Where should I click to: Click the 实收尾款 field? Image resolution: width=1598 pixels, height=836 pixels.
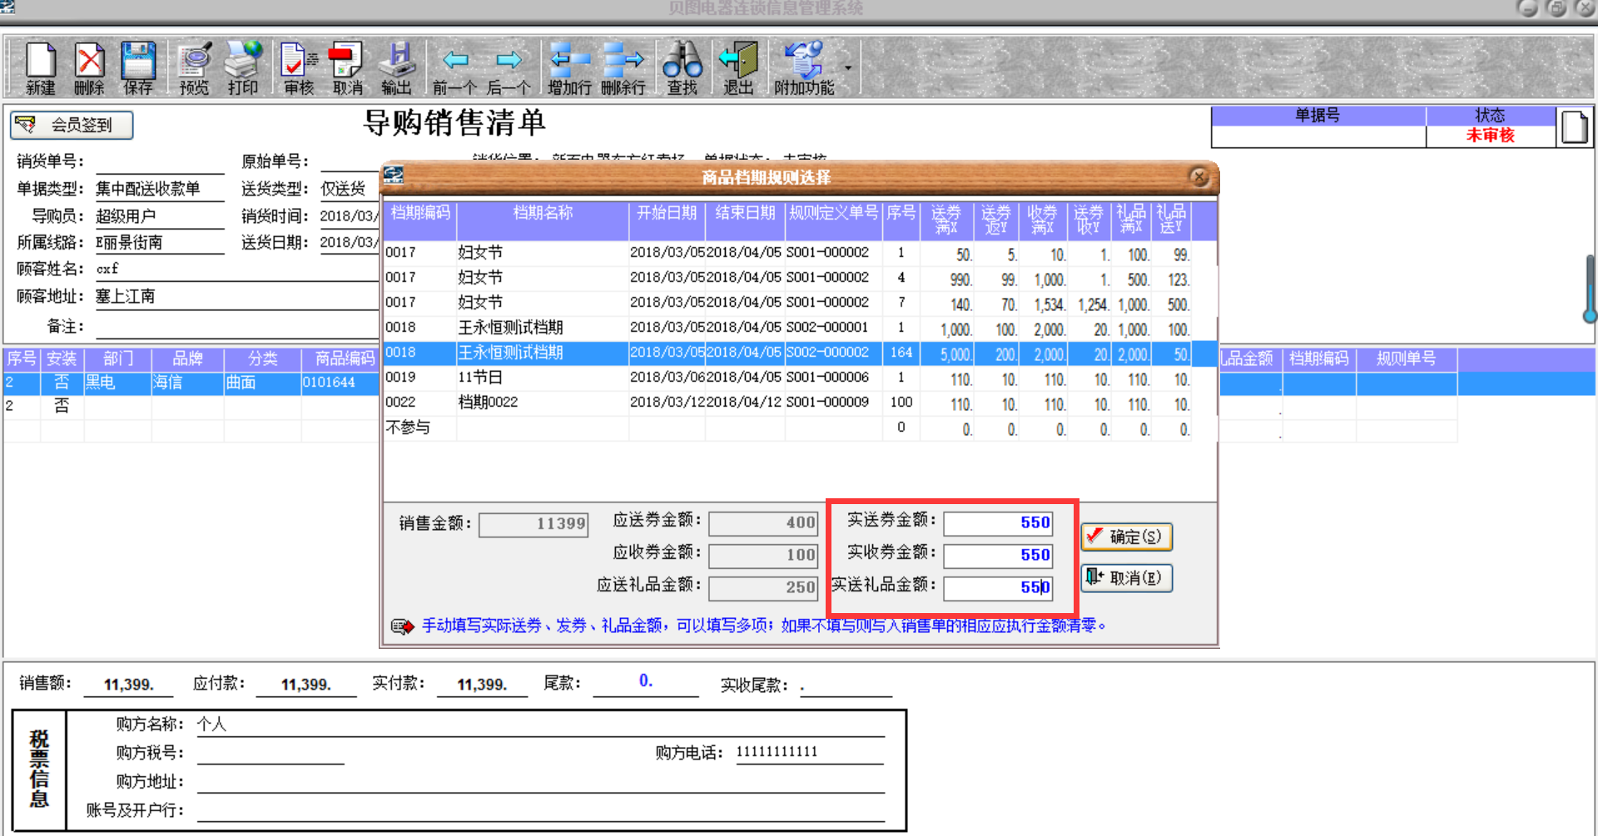(846, 685)
